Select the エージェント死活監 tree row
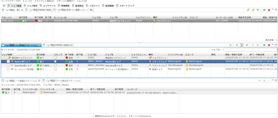 pos(139,69)
